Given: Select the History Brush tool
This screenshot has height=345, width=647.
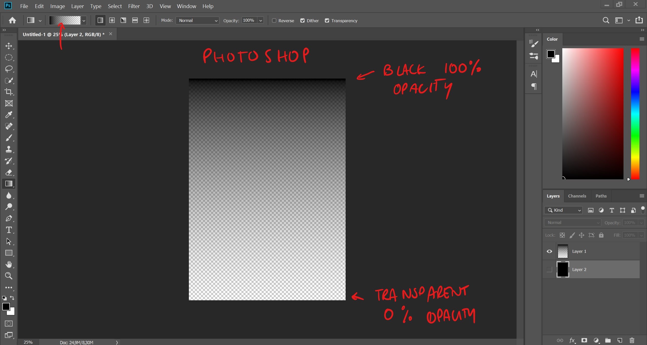Looking at the screenshot, I should [x=9, y=161].
